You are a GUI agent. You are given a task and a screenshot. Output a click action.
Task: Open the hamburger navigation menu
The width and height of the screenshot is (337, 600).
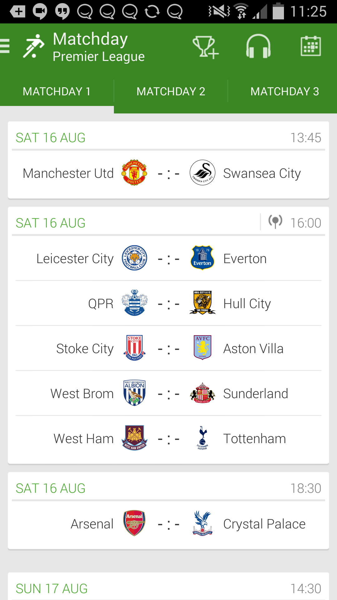coord(6,46)
